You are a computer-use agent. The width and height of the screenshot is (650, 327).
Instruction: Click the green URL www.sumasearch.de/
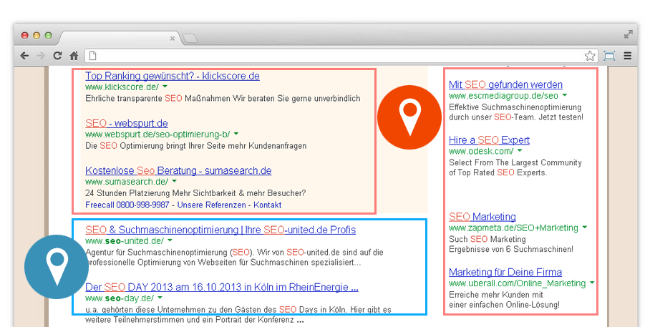point(127,182)
